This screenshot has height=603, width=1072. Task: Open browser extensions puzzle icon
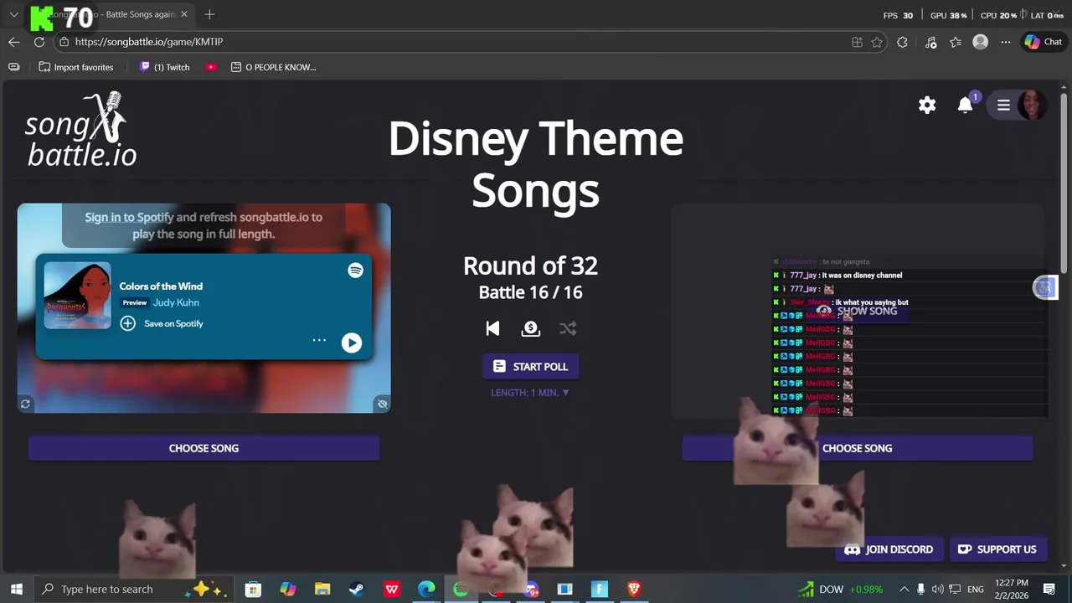tap(902, 42)
